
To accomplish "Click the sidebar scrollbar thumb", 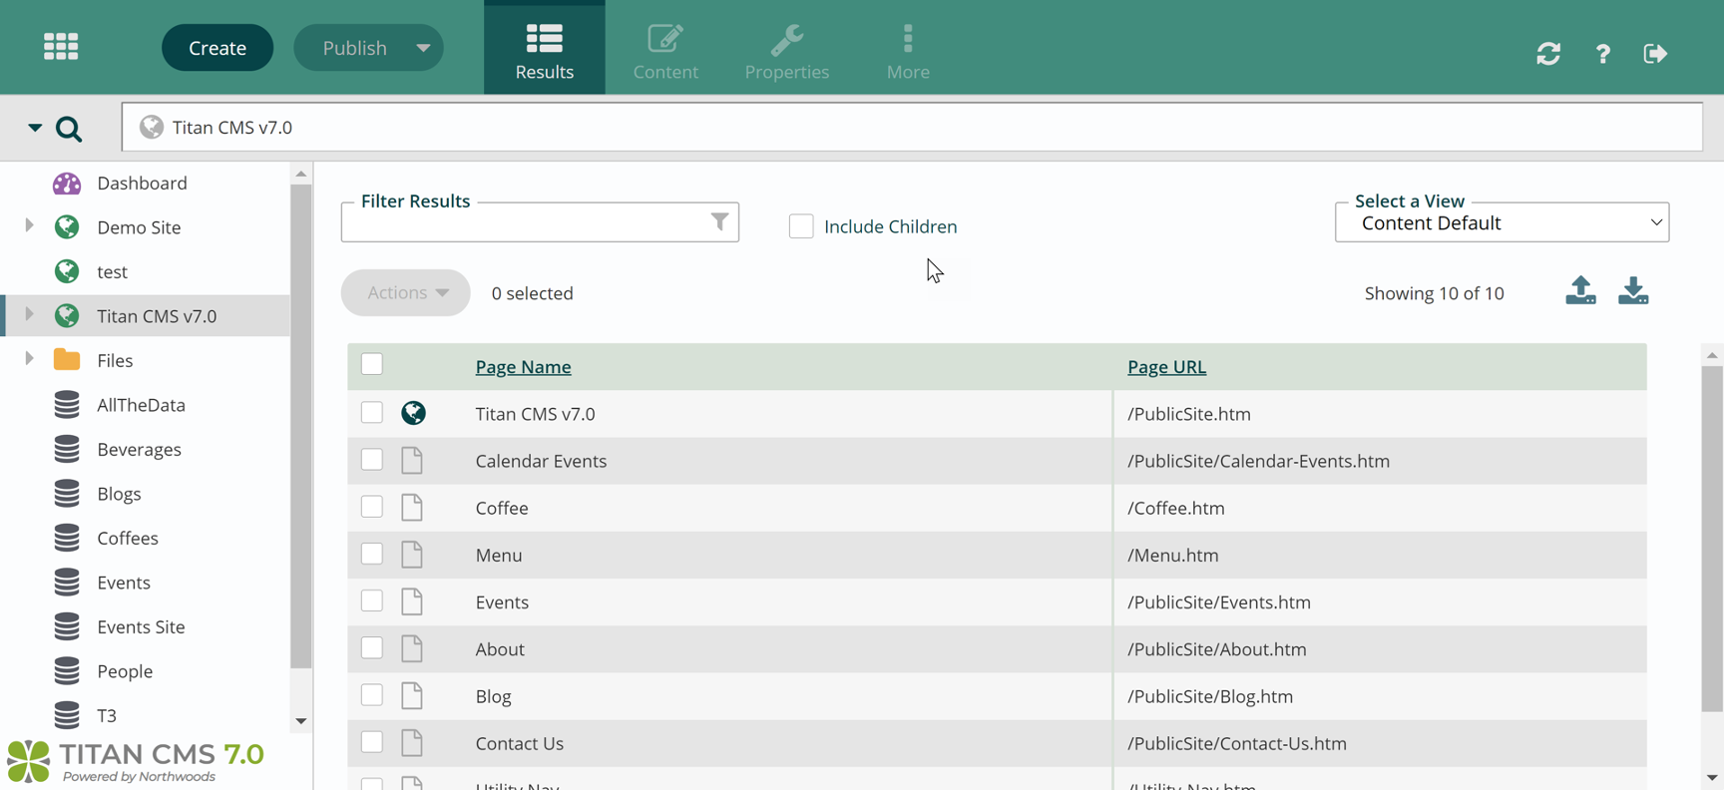I will coord(300,426).
